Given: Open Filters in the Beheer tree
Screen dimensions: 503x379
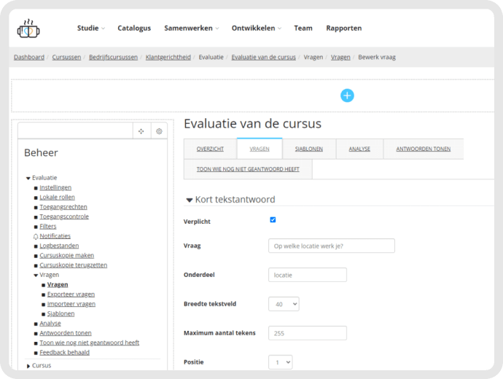Looking at the screenshot, I should pyautogui.click(x=48, y=227).
